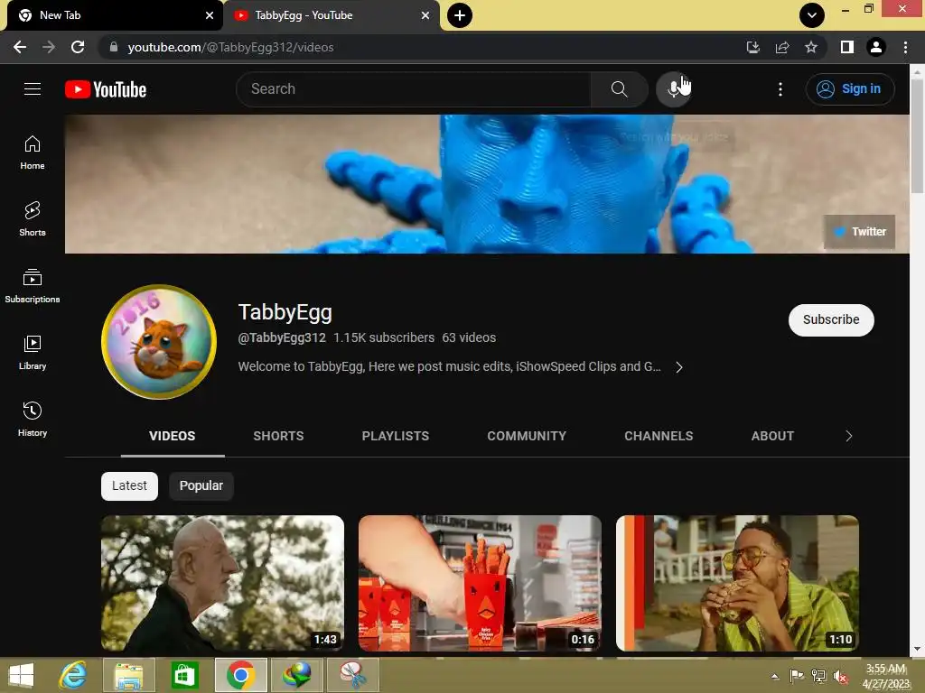
Task: Click the Subscribe button
Action: point(831,320)
